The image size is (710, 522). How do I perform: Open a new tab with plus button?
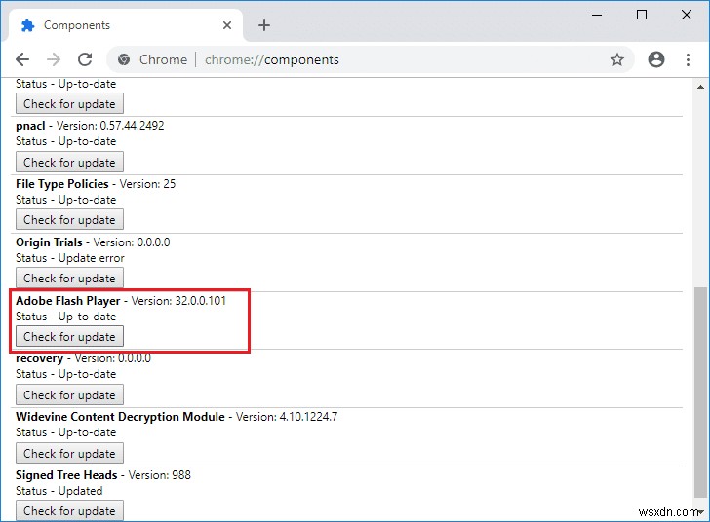(263, 25)
